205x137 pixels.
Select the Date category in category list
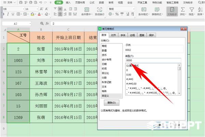[x=111, y=64]
